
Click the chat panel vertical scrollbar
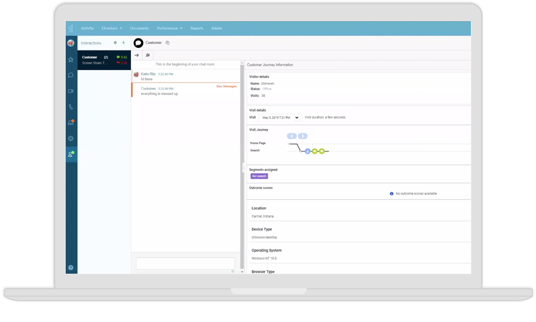pyautogui.click(x=242, y=167)
